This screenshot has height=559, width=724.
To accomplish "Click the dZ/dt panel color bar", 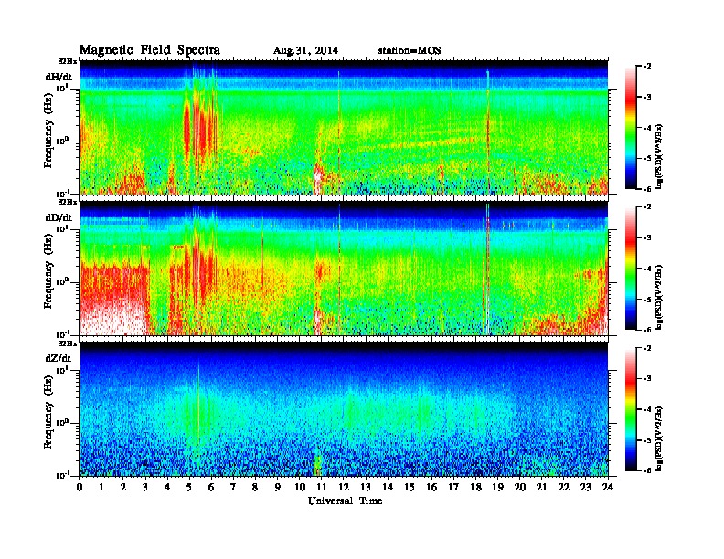I will [x=630, y=409].
